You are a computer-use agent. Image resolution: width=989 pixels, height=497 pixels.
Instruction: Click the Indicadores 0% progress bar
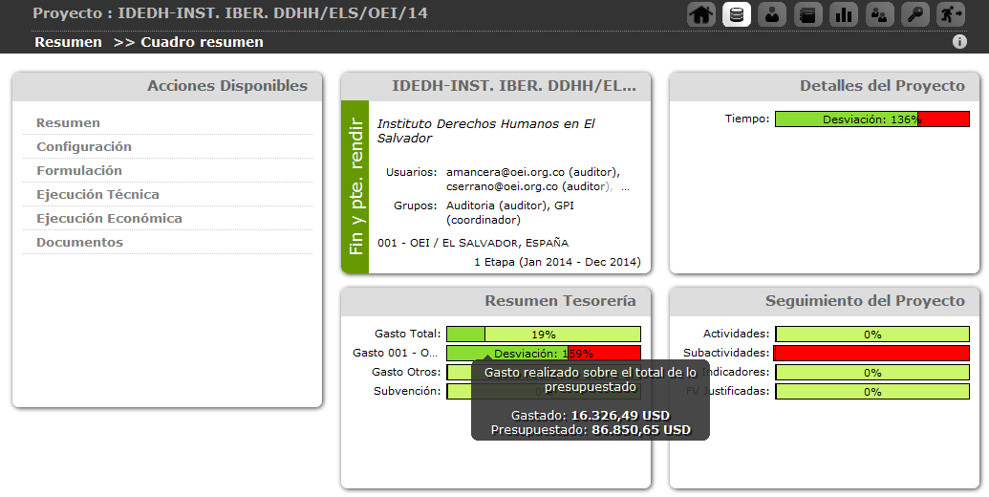(872, 373)
